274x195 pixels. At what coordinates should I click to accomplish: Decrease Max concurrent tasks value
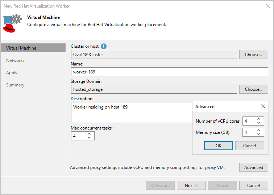(89, 137)
